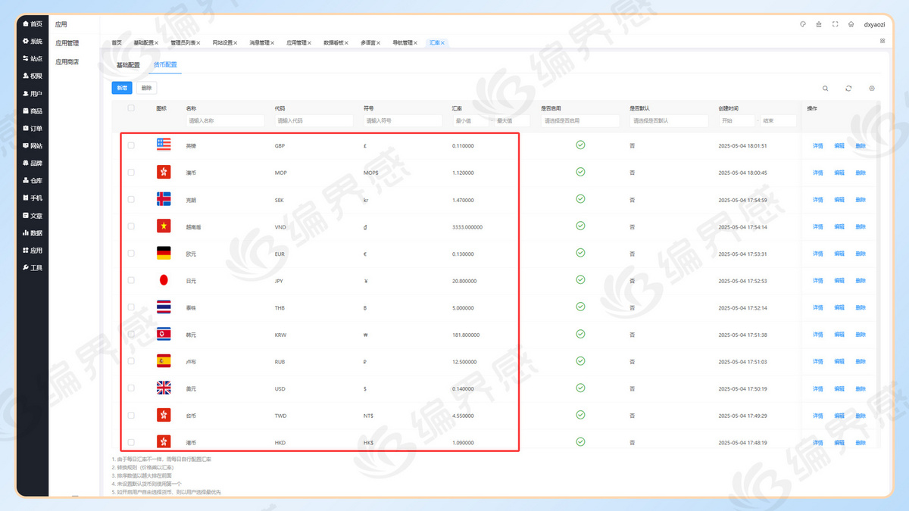Click the blue 新增 button
The width and height of the screenshot is (909, 511).
coord(122,89)
